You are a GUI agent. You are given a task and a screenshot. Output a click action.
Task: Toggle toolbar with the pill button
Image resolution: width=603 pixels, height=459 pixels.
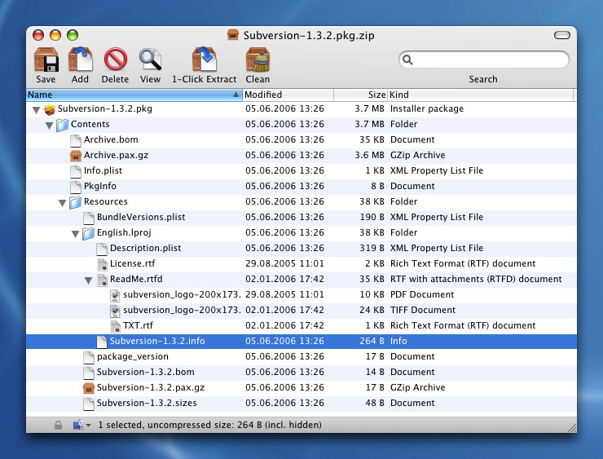coord(562,35)
